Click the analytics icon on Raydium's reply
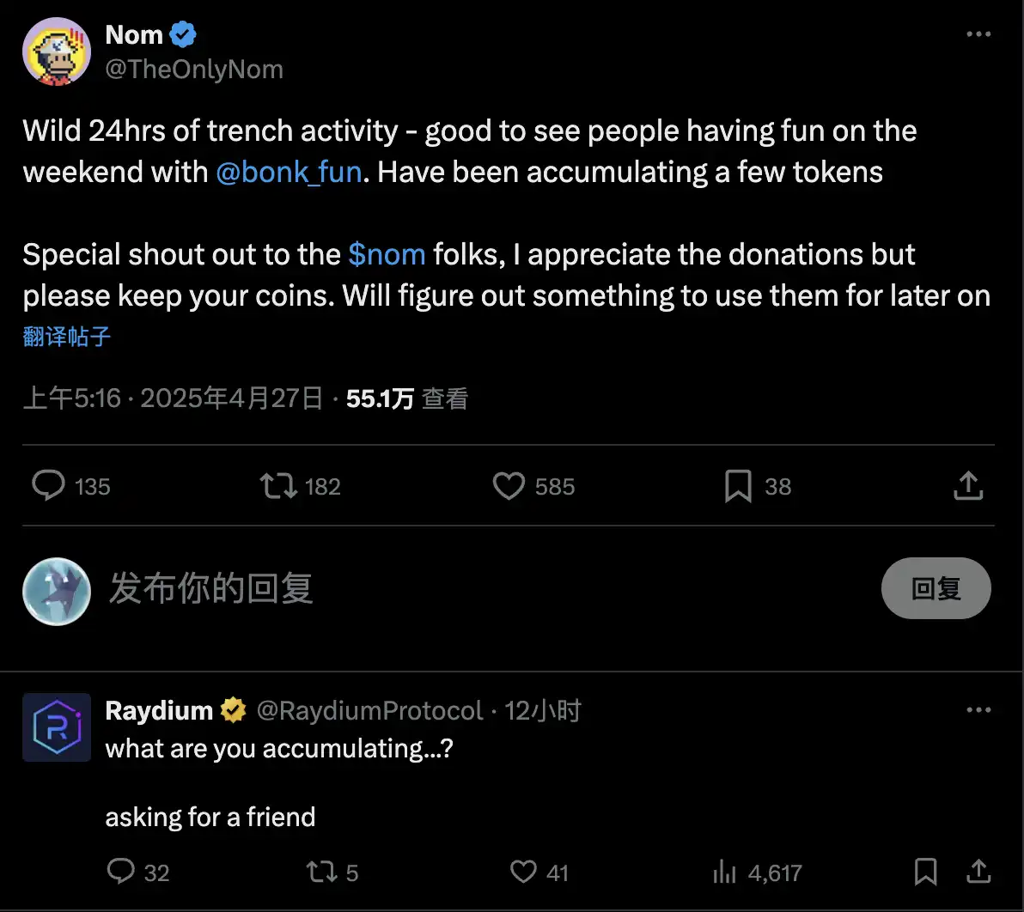Screen dimensions: 1024x912 (724, 872)
